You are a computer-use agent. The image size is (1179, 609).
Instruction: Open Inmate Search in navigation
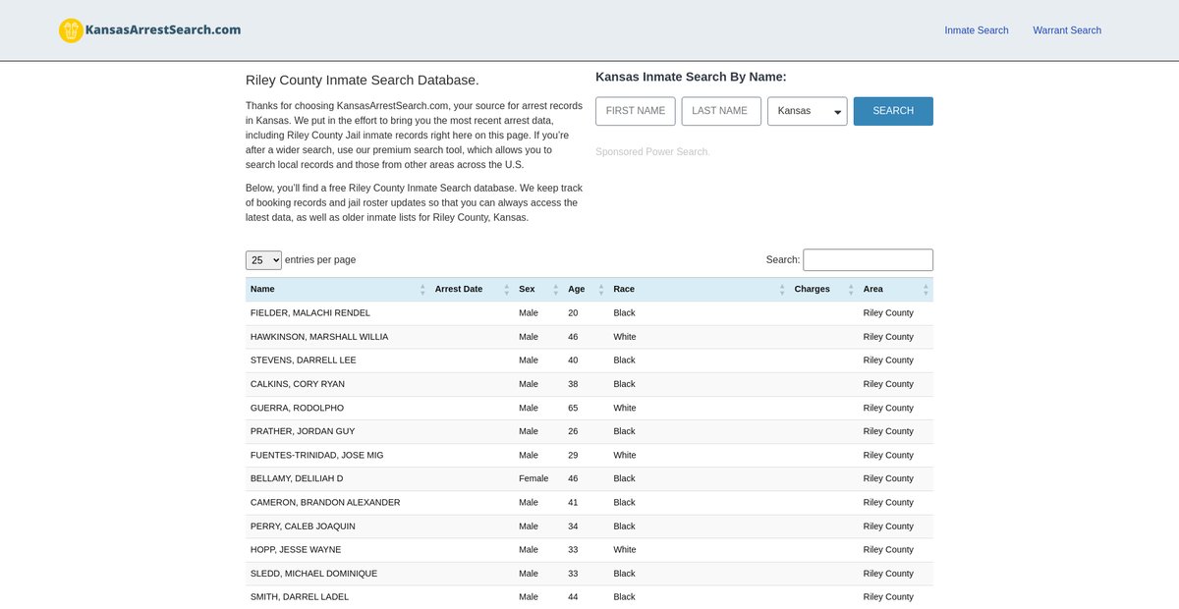pos(976,30)
